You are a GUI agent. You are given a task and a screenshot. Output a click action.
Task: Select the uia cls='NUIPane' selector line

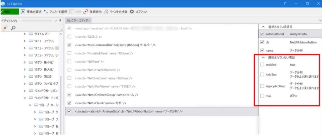point(89,61)
